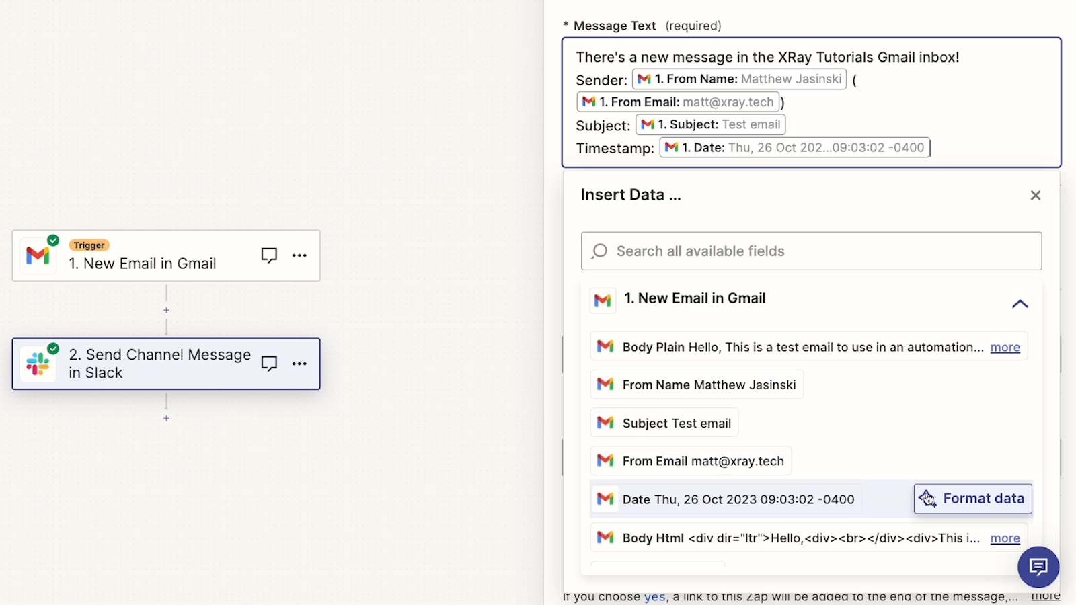
Task: Select the Send Channel Message in Slack step
Action: point(166,364)
